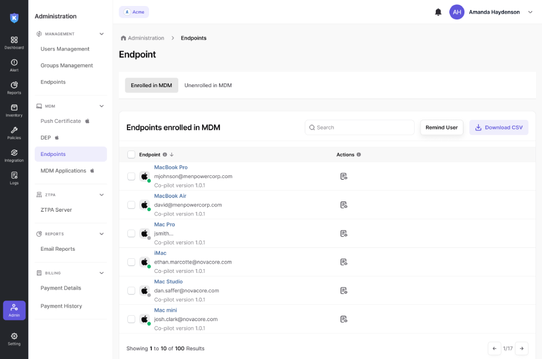The image size is (542, 359).
Task: Check the MacBook Air endpoint checkbox
Action: (x=131, y=205)
